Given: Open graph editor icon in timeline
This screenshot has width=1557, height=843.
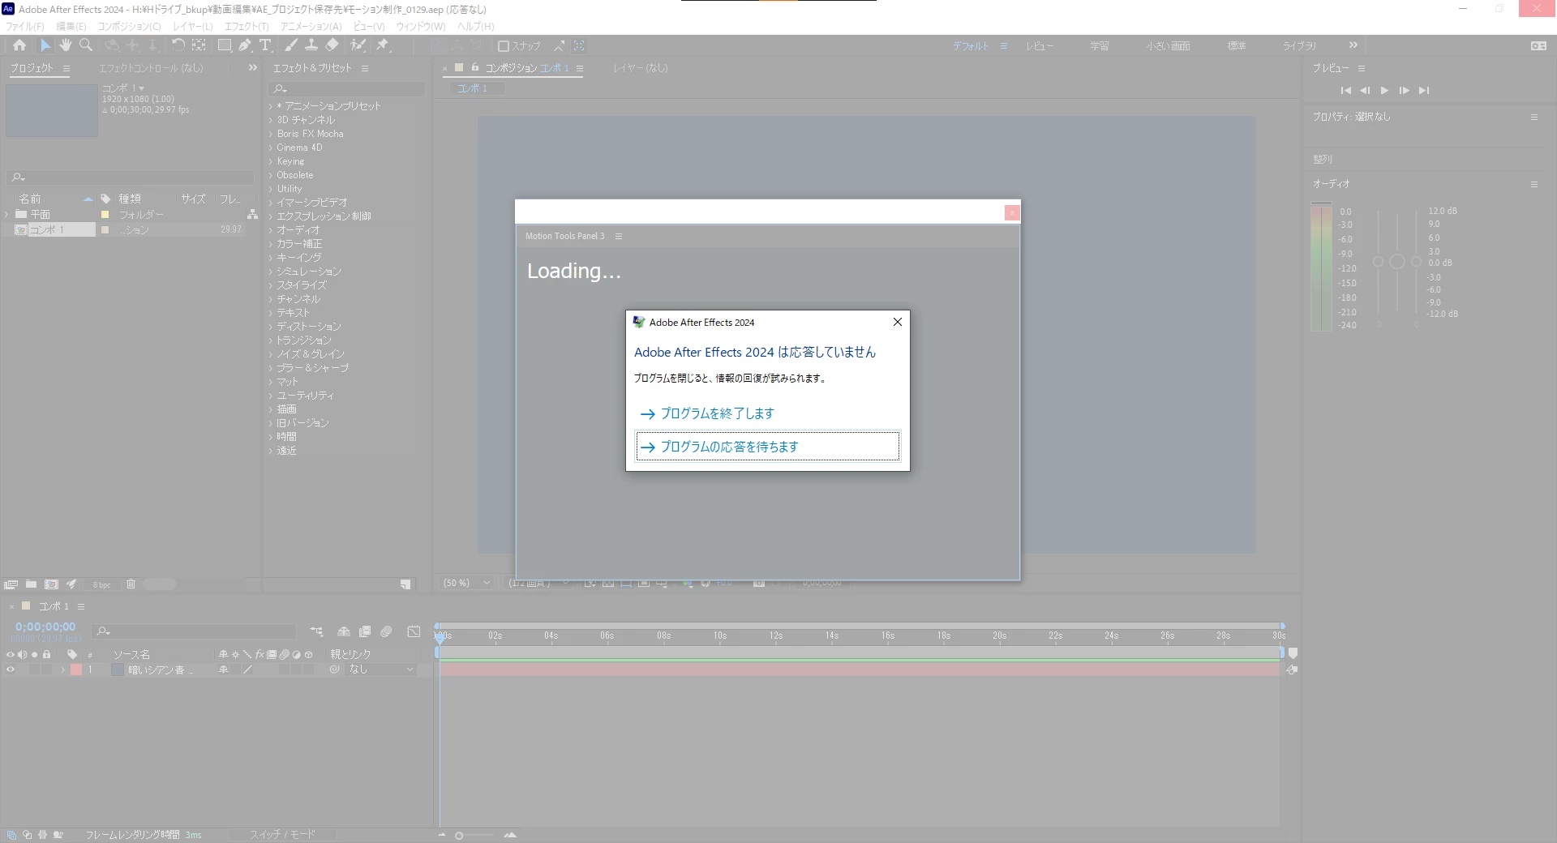Looking at the screenshot, I should pos(414,631).
